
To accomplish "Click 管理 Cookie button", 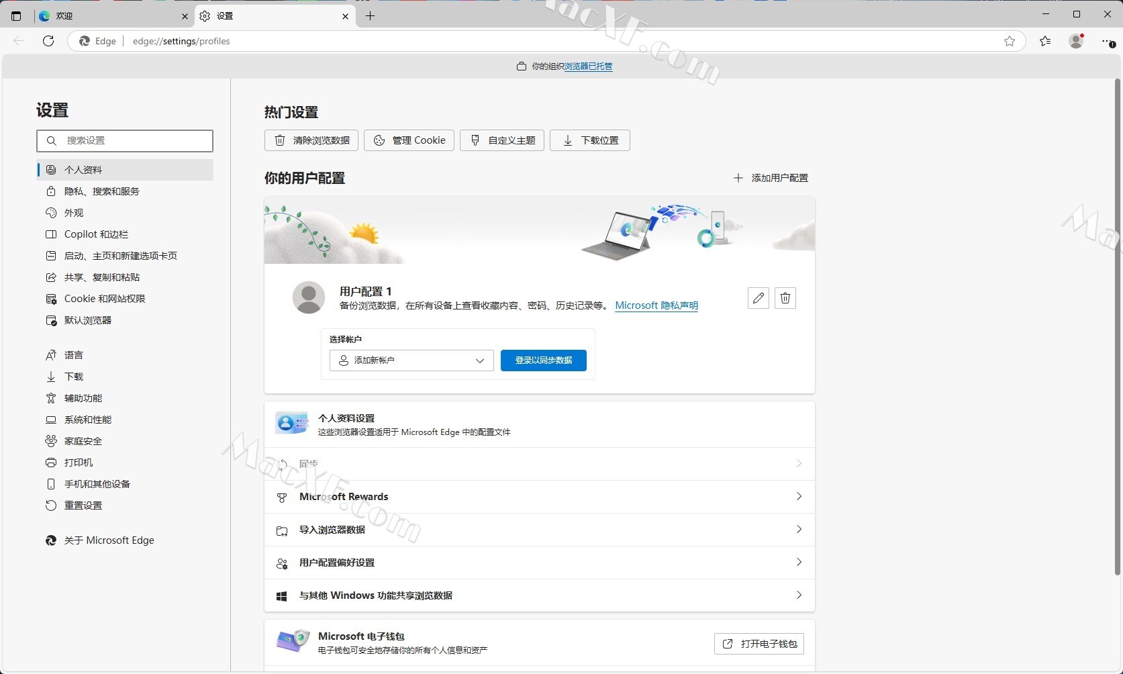I will click(x=409, y=140).
